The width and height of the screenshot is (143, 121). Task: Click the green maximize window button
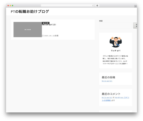pyautogui.click(x=13, y=6)
